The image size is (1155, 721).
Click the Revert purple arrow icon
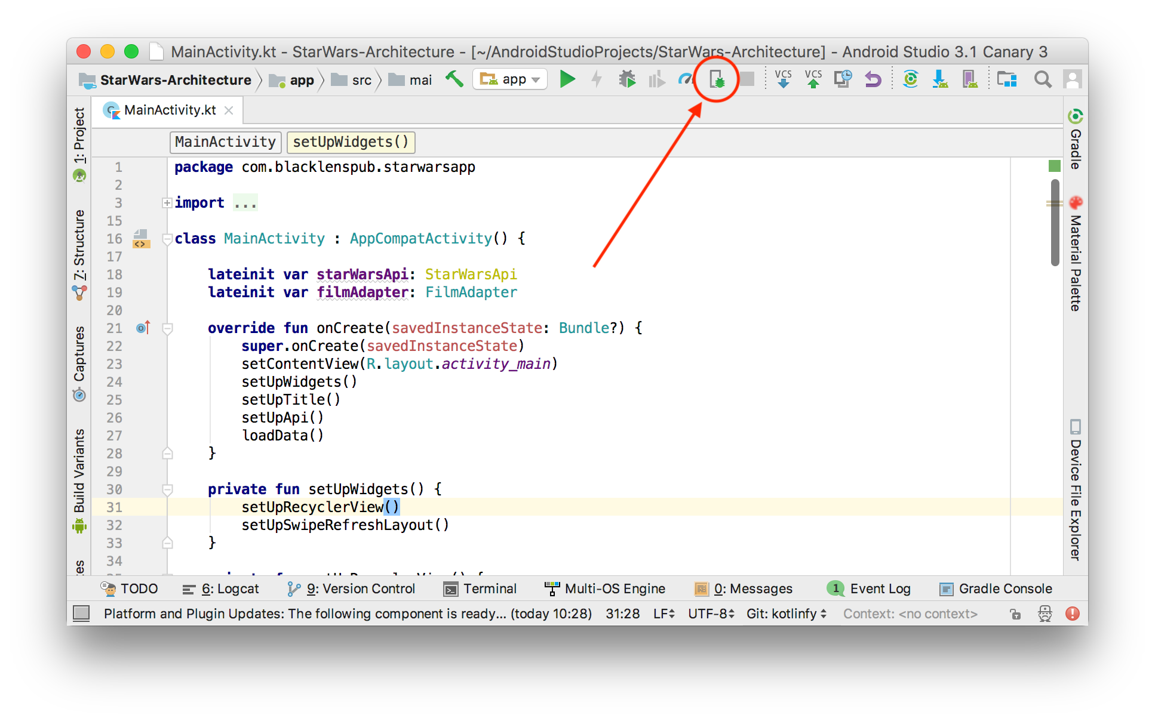click(x=873, y=79)
